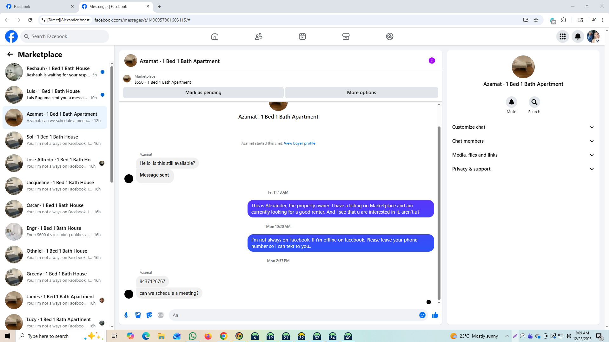Click the $550 listing in chat header
The image size is (609, 342).
[162, 82]
